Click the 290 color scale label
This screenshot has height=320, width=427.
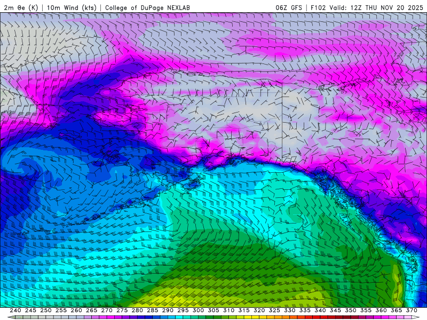(168, 310)
